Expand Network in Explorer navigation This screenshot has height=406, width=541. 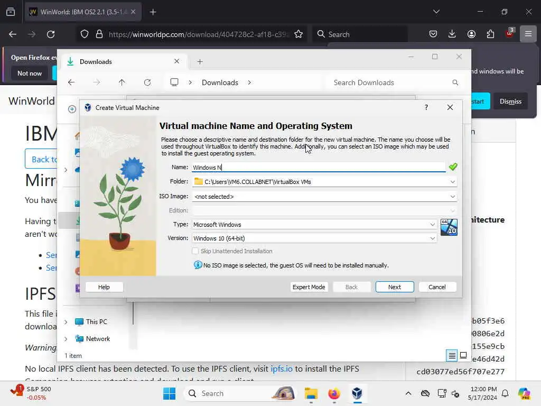[x=66, y=339]
